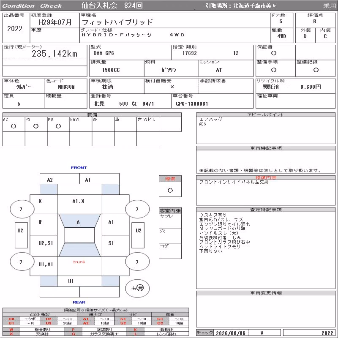Select the body color 'シルバー'
The image size is (338, 338).
click(24, 87)
